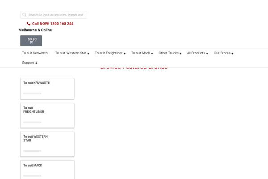
Task: Open To suit Kenworth menu
Action: [x=35, y=53]
